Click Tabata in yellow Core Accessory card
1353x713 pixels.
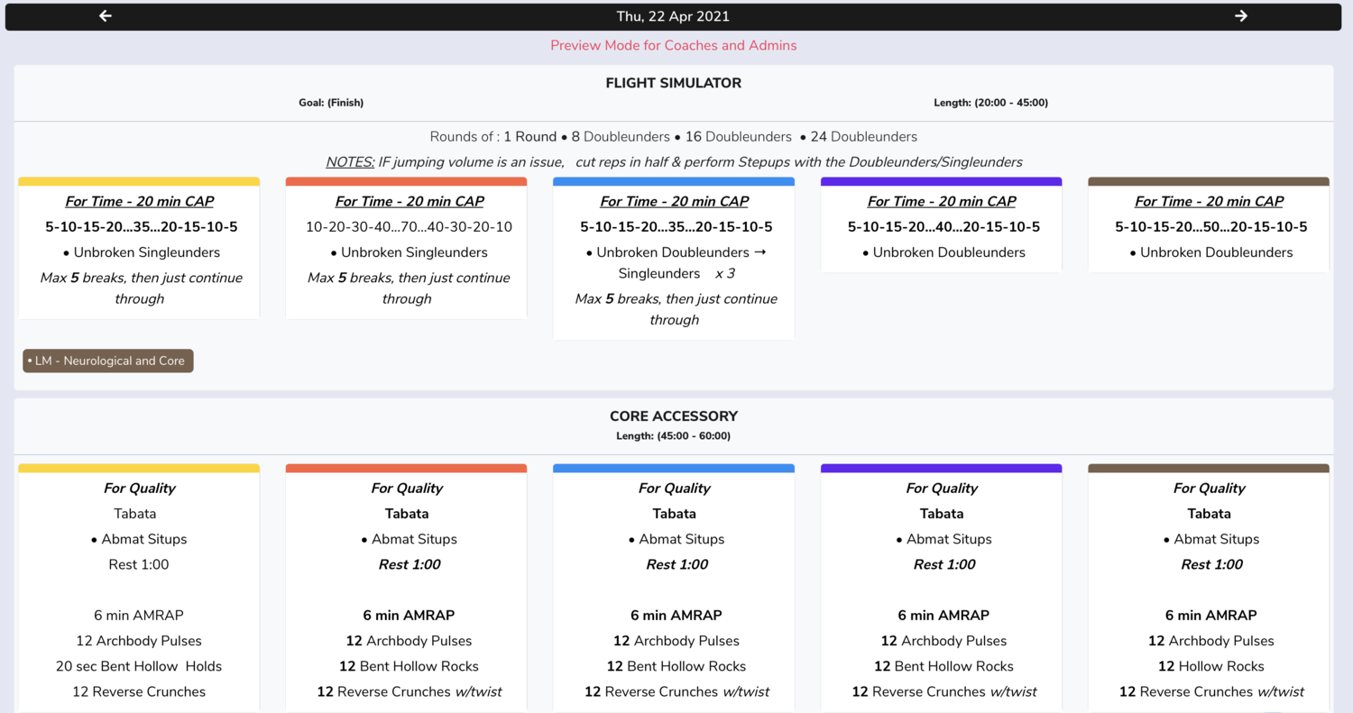[x=135, y=514]
